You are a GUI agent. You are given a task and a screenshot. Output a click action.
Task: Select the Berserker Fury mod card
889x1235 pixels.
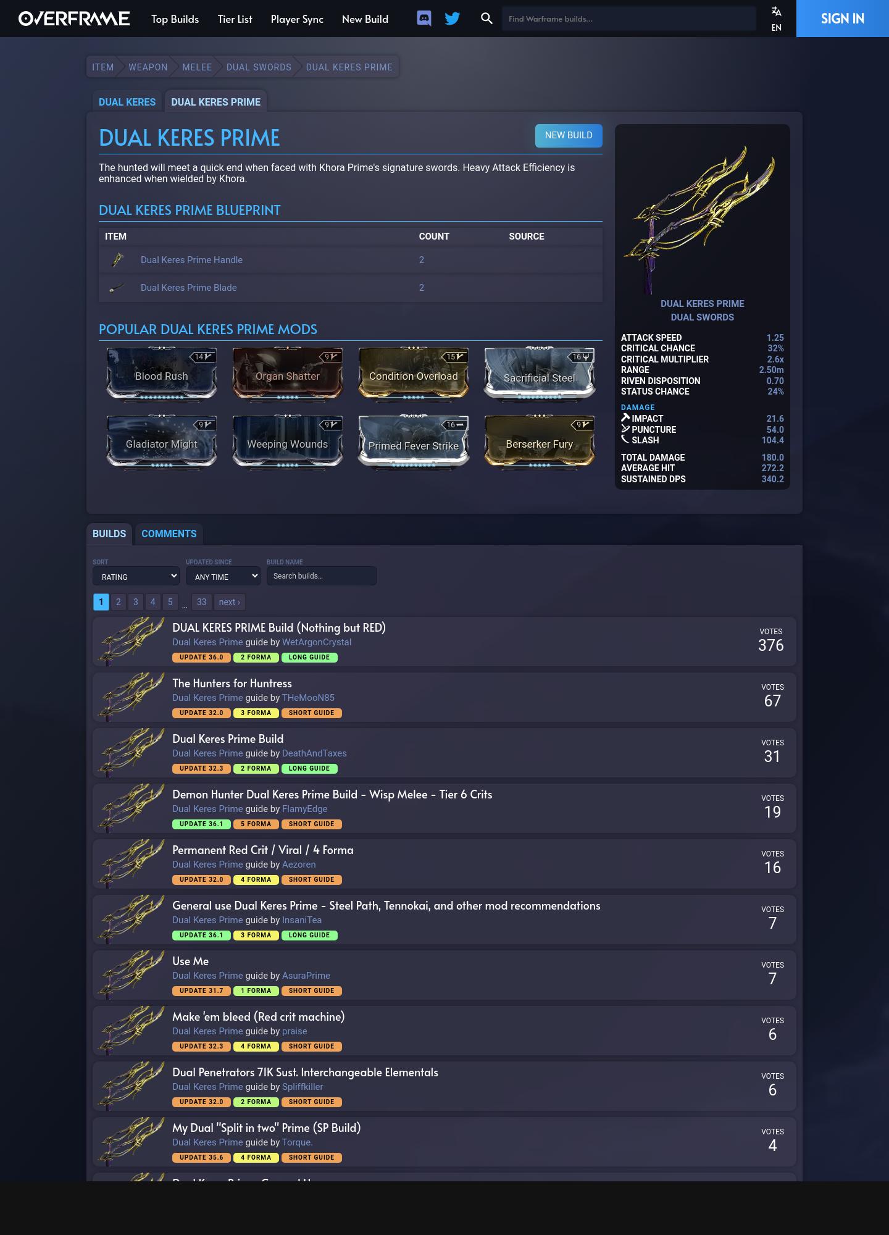(540, 442)
